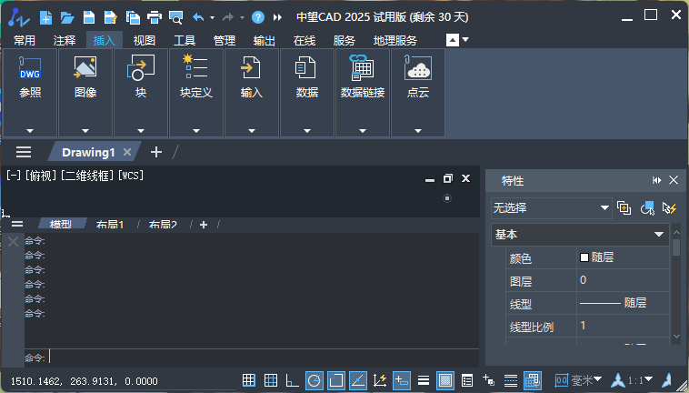The width and height of the screenshot is (689, 393).
Task: Open Print Preview magnifier icon
Action: click(x=175, y=17)
